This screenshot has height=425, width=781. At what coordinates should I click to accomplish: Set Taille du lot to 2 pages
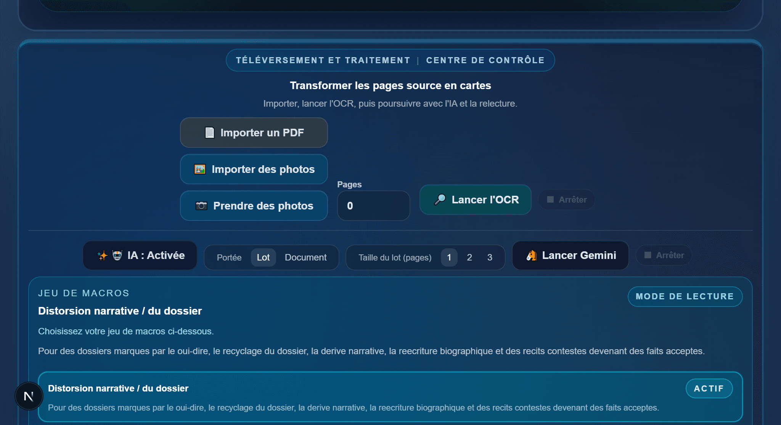click(x=469, y=257)
